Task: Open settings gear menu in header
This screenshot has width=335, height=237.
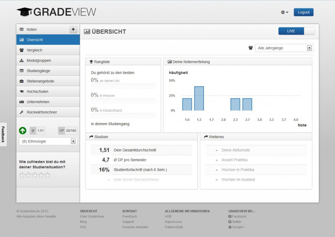Action: [284, 12]
